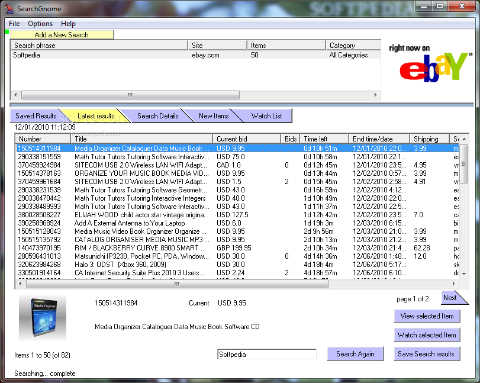Click the searches list horizontal scrollbar thumb
This screenshot has height=383, width=480.
coord(130,95)
